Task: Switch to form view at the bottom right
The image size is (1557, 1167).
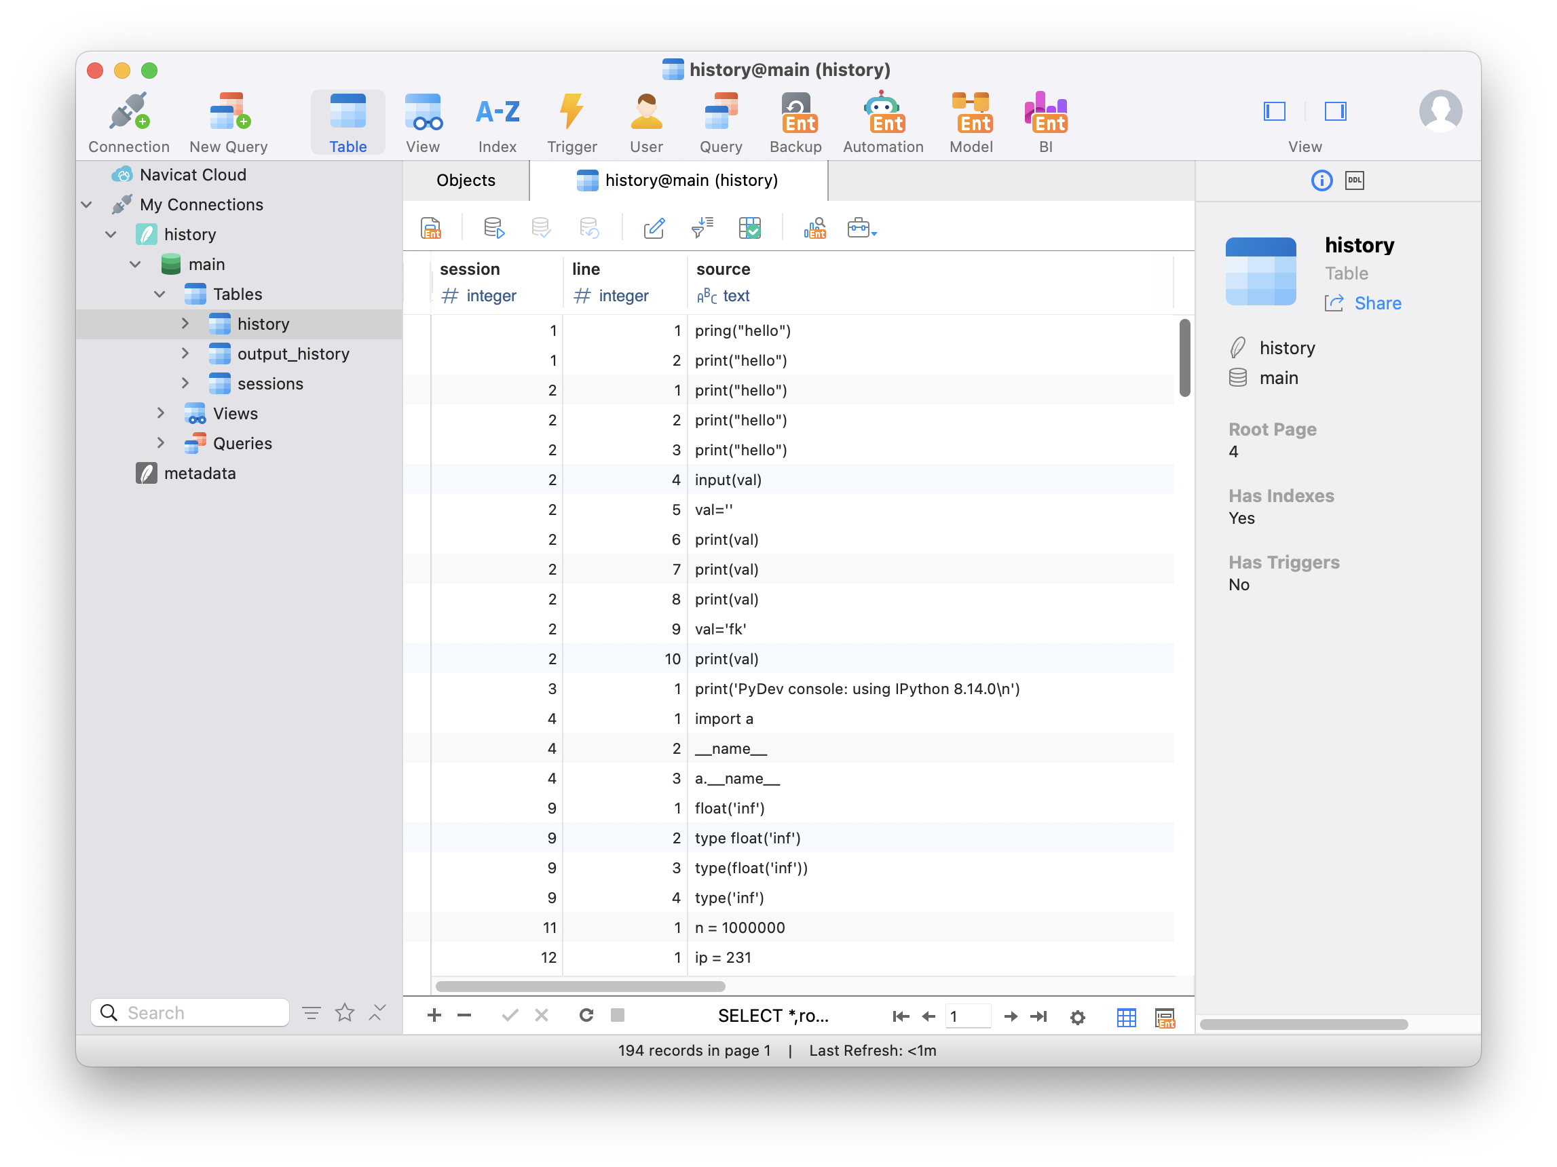Action: (x=1165, y=1017)
